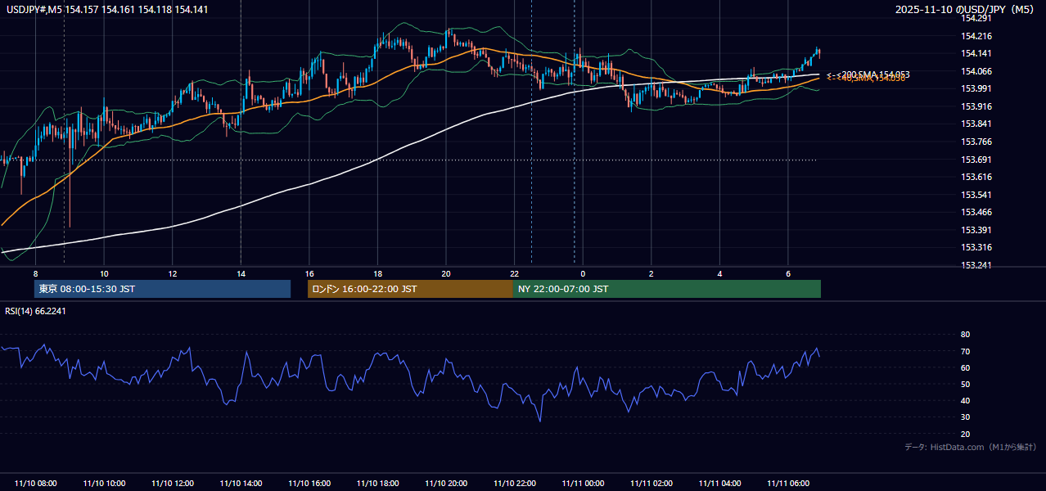Viewport: 1046px width, 491px height.
Task: Click the 11/11 04:00 bottom time label
Action: coord(719,484)
